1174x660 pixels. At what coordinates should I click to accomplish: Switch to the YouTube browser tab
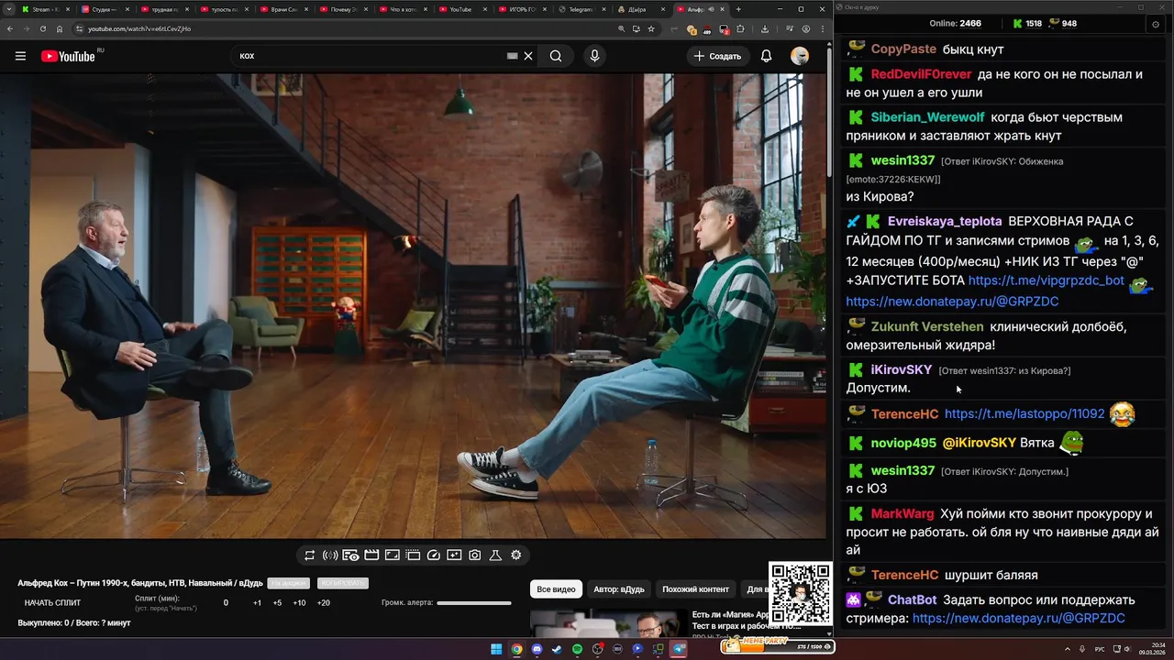[463, 9]
